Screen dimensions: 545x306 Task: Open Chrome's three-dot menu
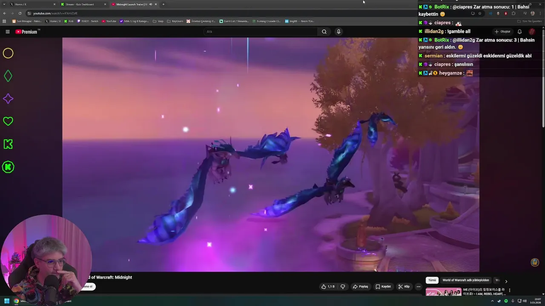(540, 13)
